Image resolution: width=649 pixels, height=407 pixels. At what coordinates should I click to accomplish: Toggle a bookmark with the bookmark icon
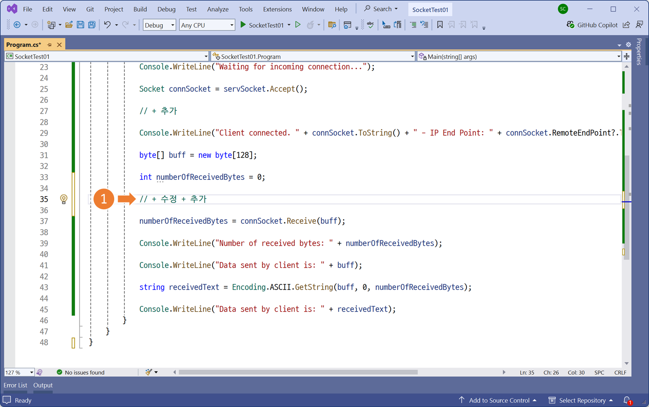click(x=440, y=25)
